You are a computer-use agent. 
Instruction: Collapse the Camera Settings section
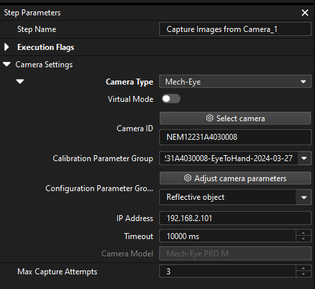click(7, 65)
